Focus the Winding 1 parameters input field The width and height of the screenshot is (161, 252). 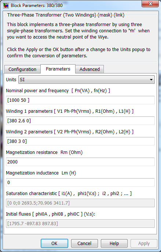tap(80, 121)
